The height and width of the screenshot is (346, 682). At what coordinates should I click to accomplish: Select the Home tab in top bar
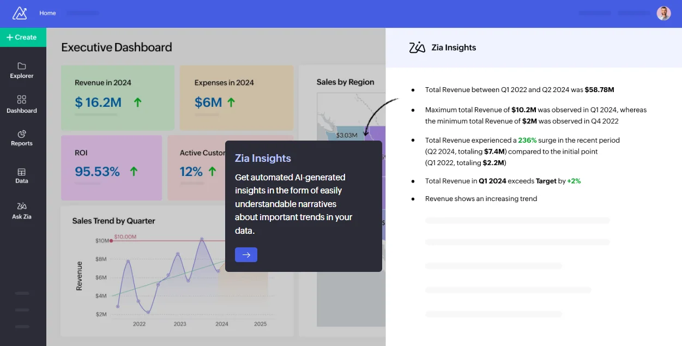[x=47, y=13]
